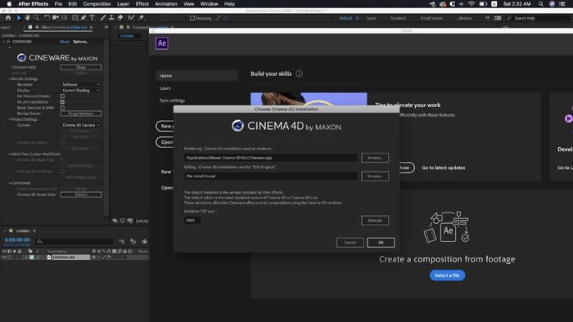The width and height of the screenshot is (573, 322).
Task: Click the Home tool icon in toolbar
Action: pyautogui.click(x=8, y=17)
